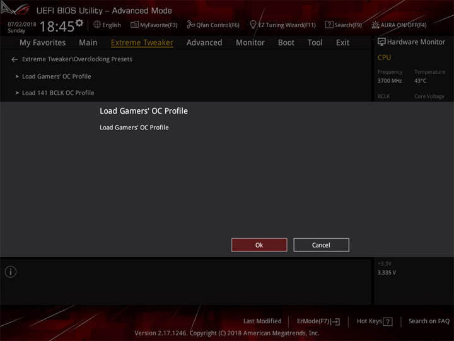Image resolution: width=454 pixels, height=341 pixels.
Task: Click the Extreme Tweaker\Overclocking Presets breadcrumb
Action: pyautogui.click(x=77, y=59)
